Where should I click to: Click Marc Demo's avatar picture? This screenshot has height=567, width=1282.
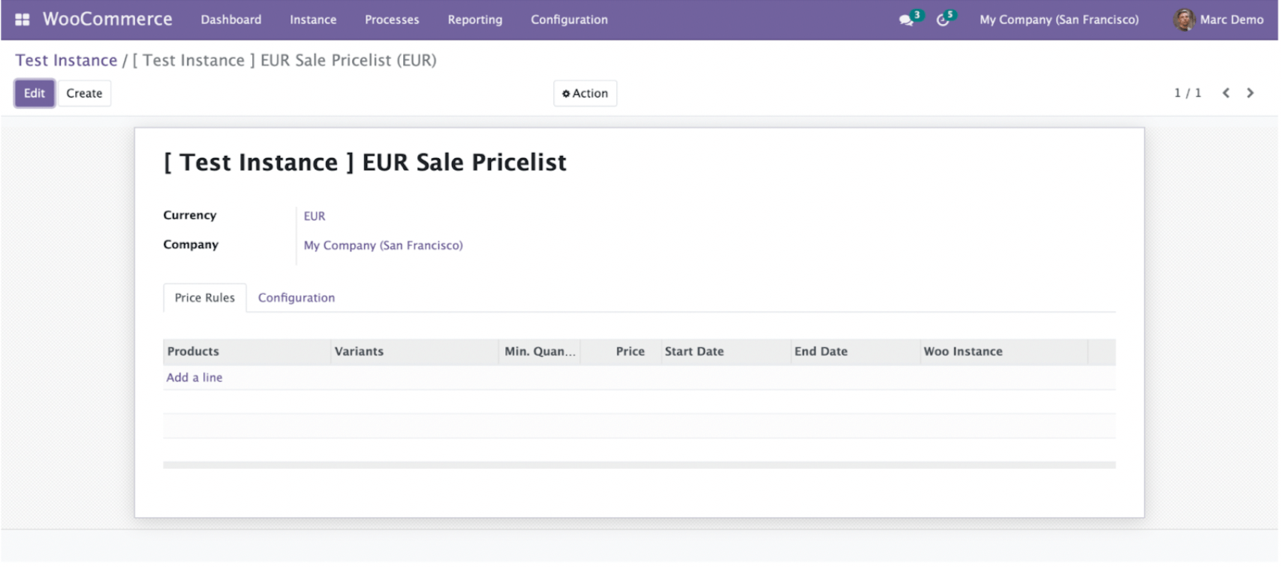click(1184, 19)
